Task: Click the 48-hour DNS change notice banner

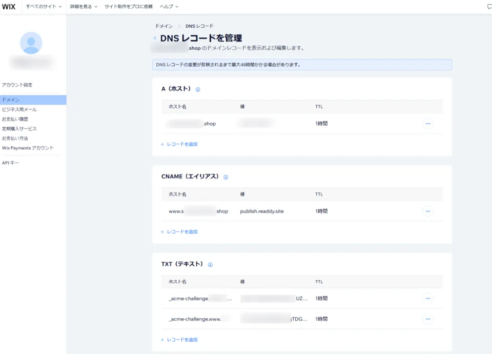Action: tap(302, 65)
